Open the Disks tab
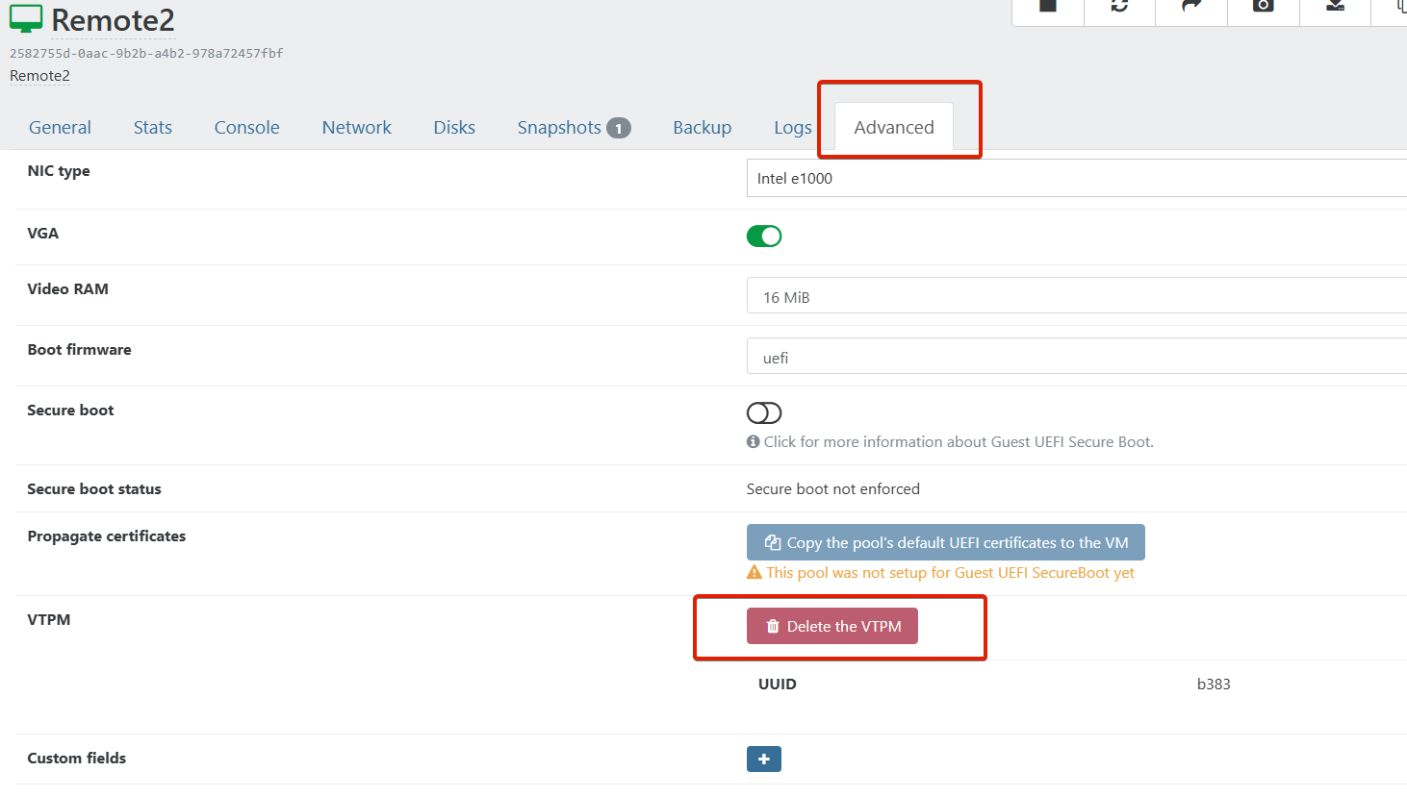 tap(454, 128)
